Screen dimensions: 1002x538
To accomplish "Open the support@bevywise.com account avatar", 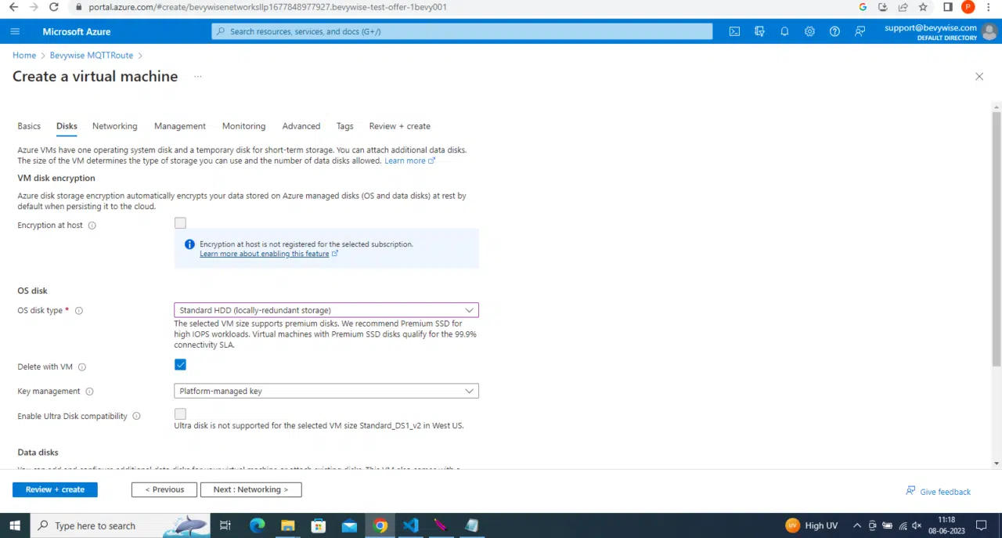I will (x=990, y=31).
